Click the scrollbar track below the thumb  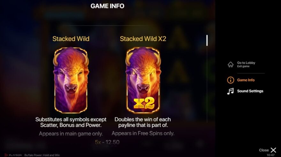point(207,84)
